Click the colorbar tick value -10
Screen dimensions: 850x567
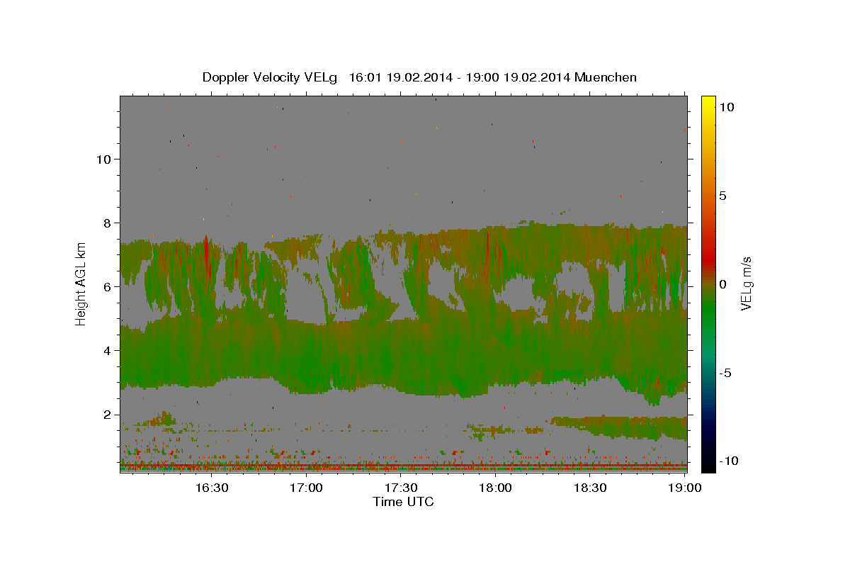(728, 461)
